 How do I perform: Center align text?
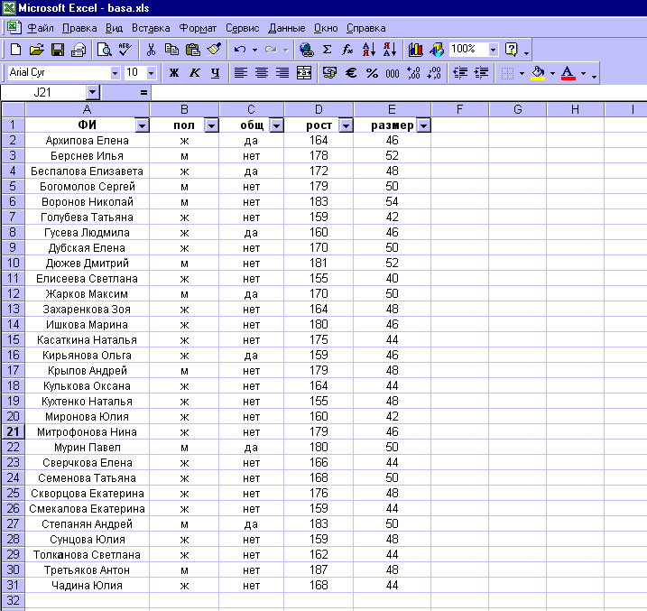262,73
